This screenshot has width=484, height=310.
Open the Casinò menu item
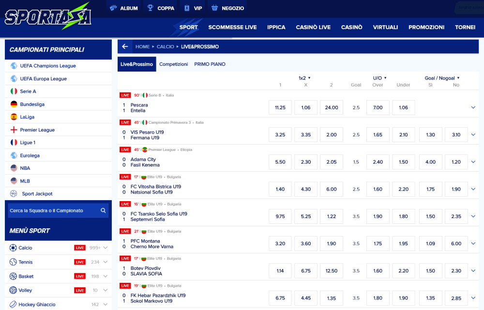tap(351, 27)
